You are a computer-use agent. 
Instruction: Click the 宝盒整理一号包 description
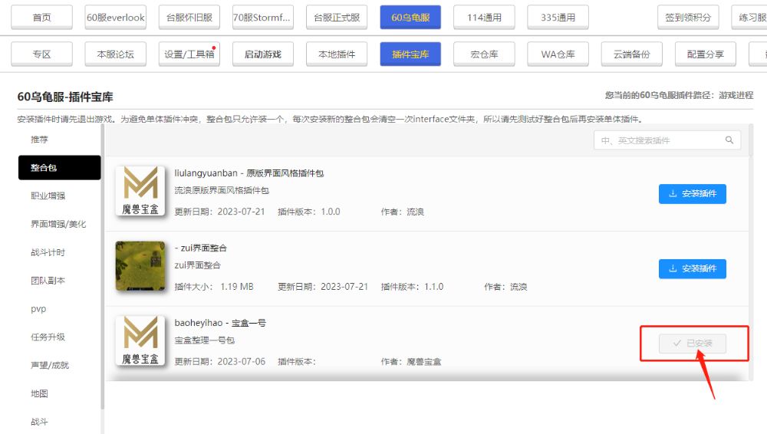[x=205, y=340]
